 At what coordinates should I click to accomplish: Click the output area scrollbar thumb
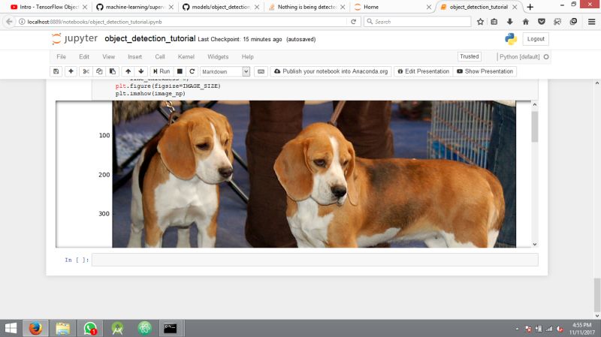tap(534, 127)
